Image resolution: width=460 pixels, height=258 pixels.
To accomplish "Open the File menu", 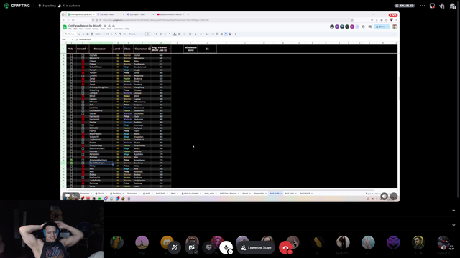I will (x=70, y=29).
